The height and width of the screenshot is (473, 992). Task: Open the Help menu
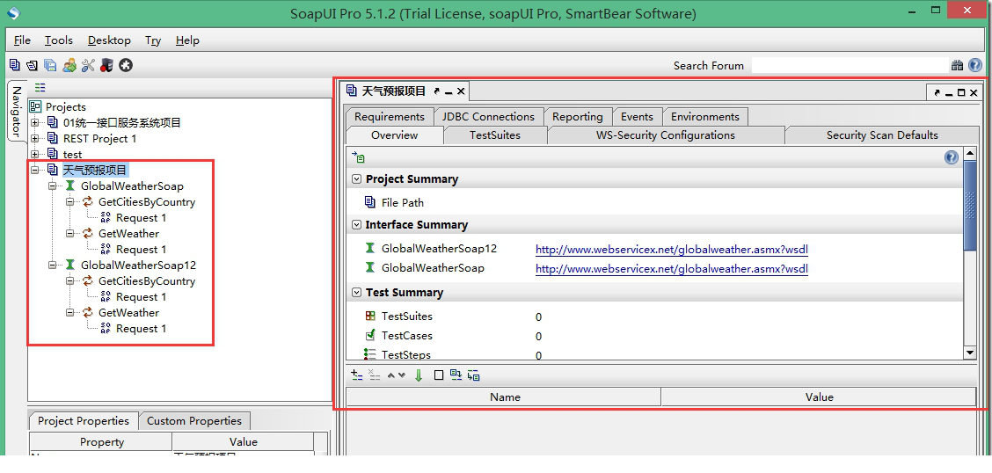pos(187,40)
